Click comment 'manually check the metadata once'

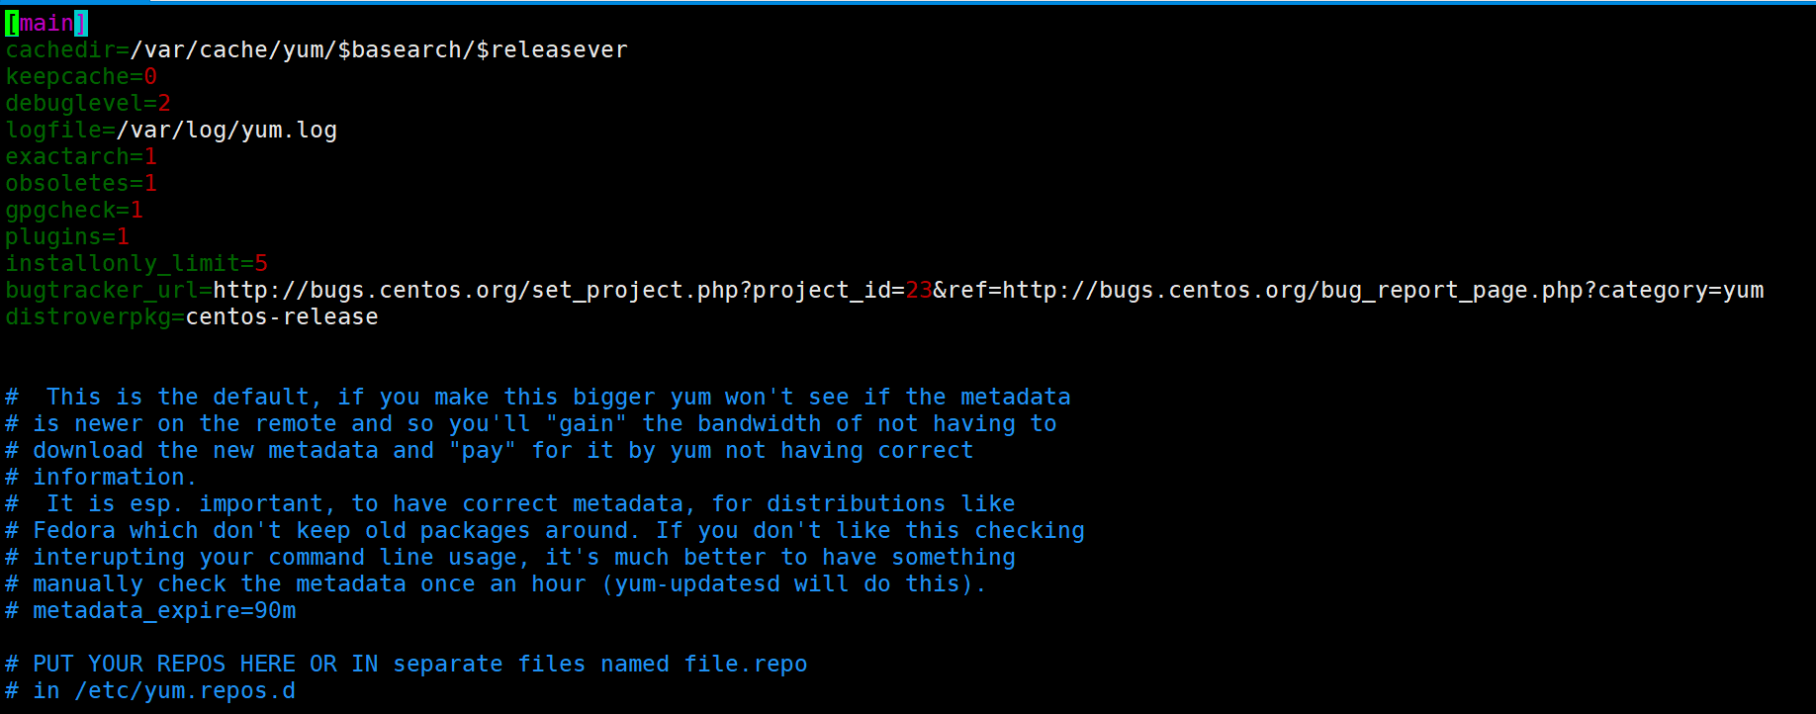(x=497, y=583)
